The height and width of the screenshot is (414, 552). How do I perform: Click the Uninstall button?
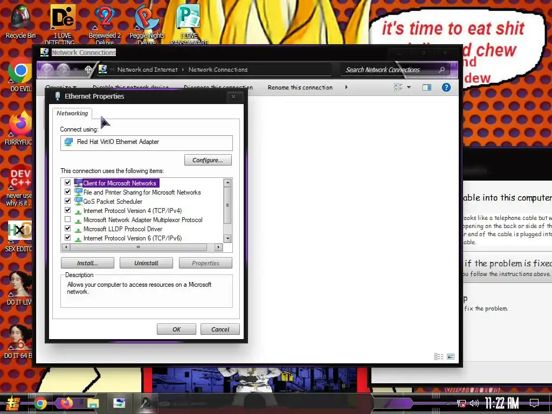pyautogui.click(x=146, y=263)
